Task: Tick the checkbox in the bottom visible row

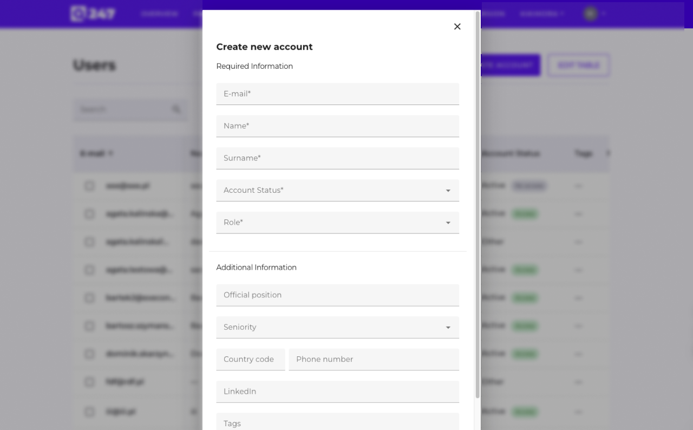Action: pyautogui.click(x=89, y=412)
